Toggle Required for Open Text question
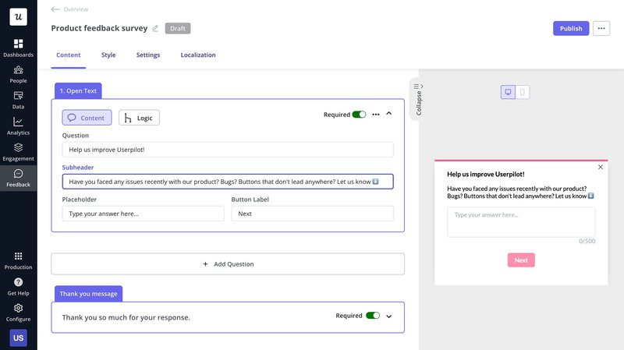Screen dimensions: 624x350 tap(359, 115)
